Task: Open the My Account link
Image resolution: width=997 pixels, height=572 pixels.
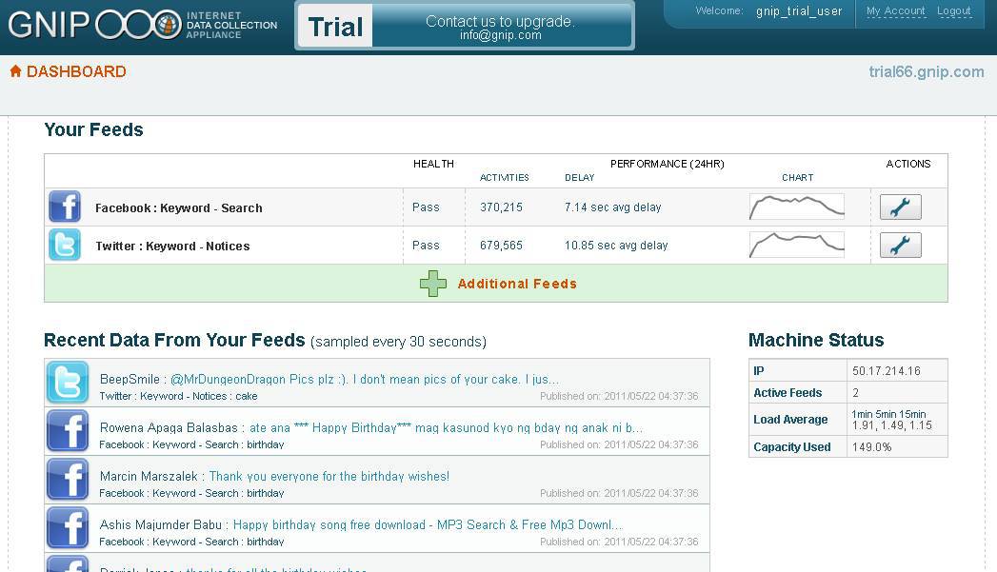Action: click(x=895, y=10)
